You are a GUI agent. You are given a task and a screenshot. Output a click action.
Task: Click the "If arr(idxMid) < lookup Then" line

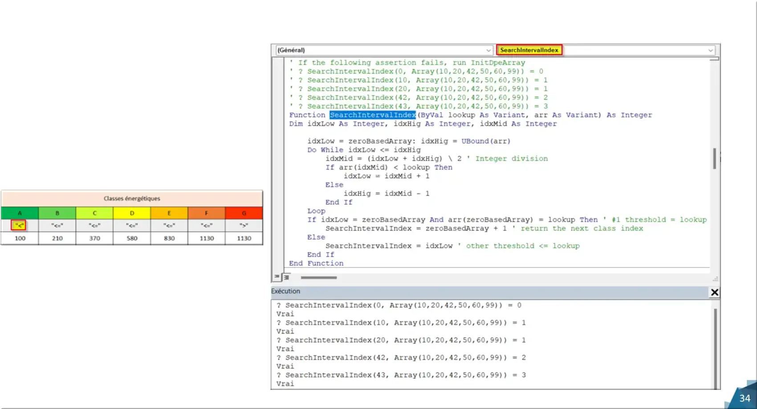pos(389,167)
